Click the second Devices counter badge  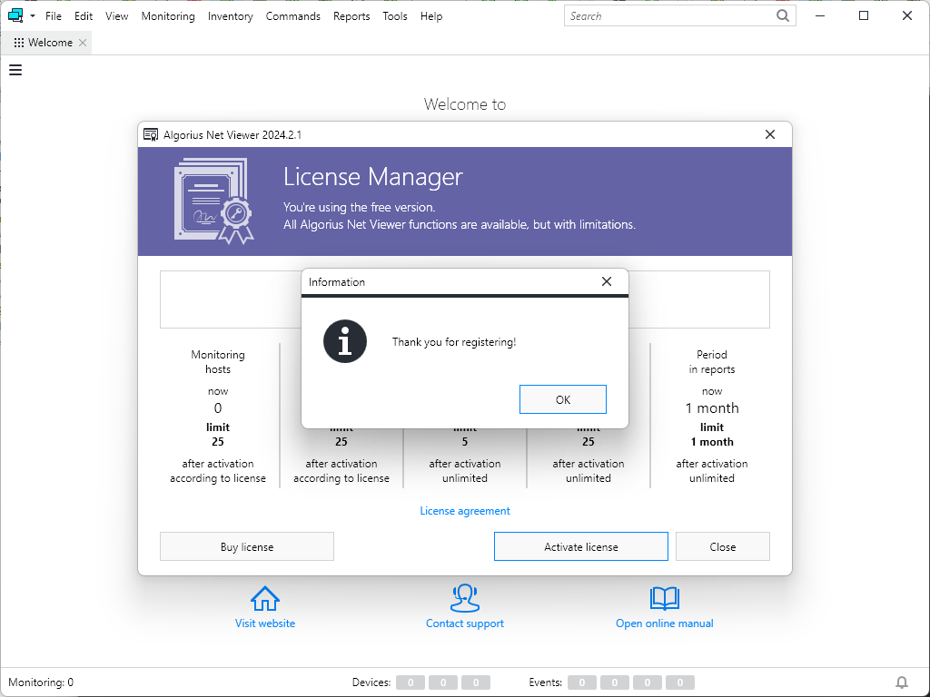point(443,682)
